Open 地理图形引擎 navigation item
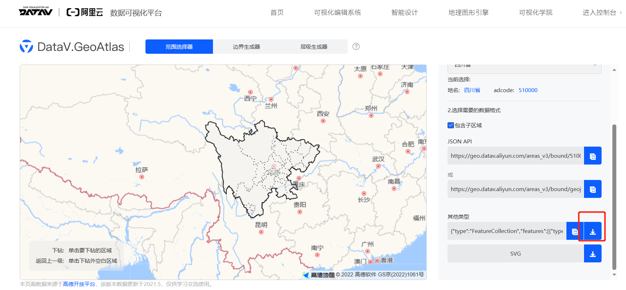This screenshot has width=626, height=290. tap(469, 13)
